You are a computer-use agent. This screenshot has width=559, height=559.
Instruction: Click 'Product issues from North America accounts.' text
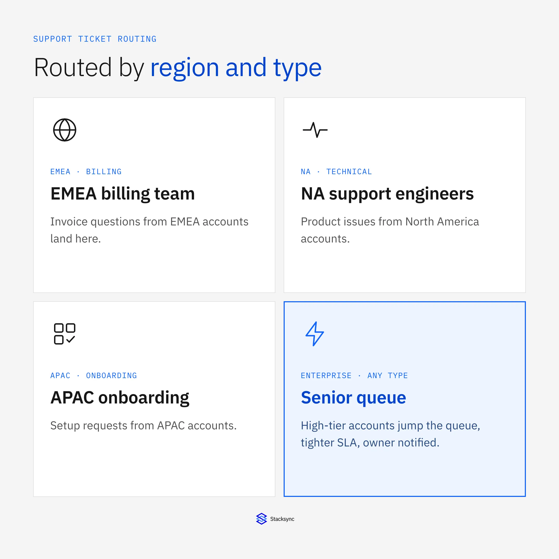390,230
